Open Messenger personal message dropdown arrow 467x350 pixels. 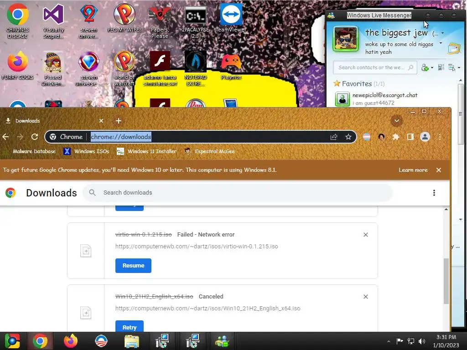[x=441, y=43]
